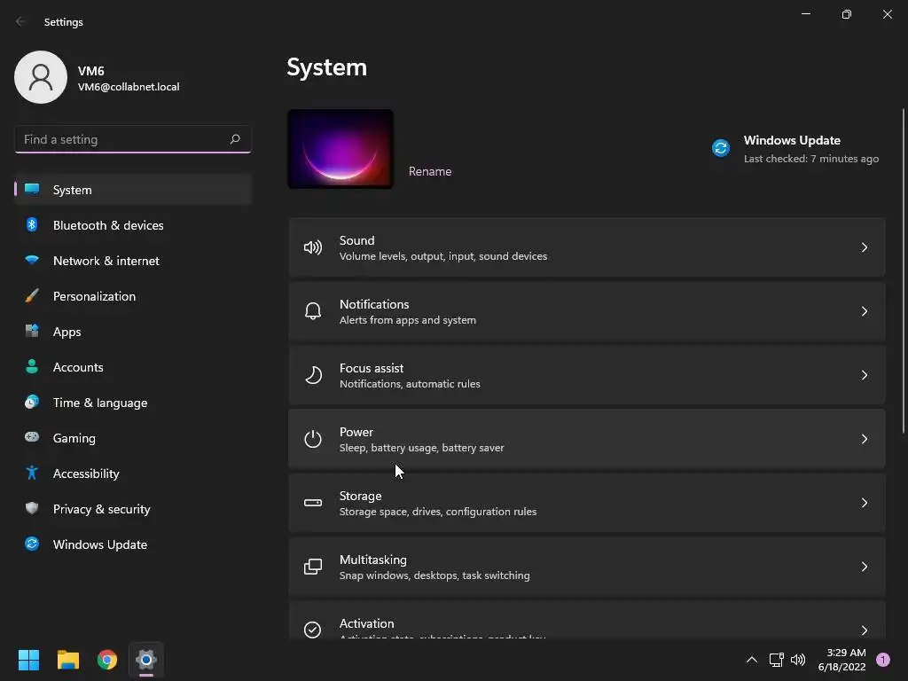The height and width of the screenshot is (681, 908).
Task: Open Windows Update in sidebar
Action: (x=133, y=544)
